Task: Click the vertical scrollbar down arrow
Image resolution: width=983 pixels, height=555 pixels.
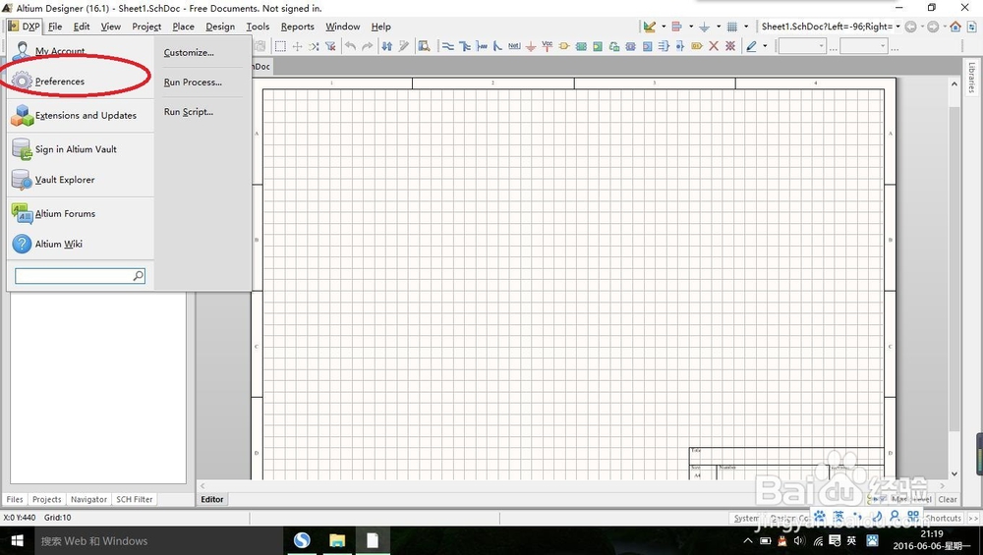Action: click(x=954, y=473)
